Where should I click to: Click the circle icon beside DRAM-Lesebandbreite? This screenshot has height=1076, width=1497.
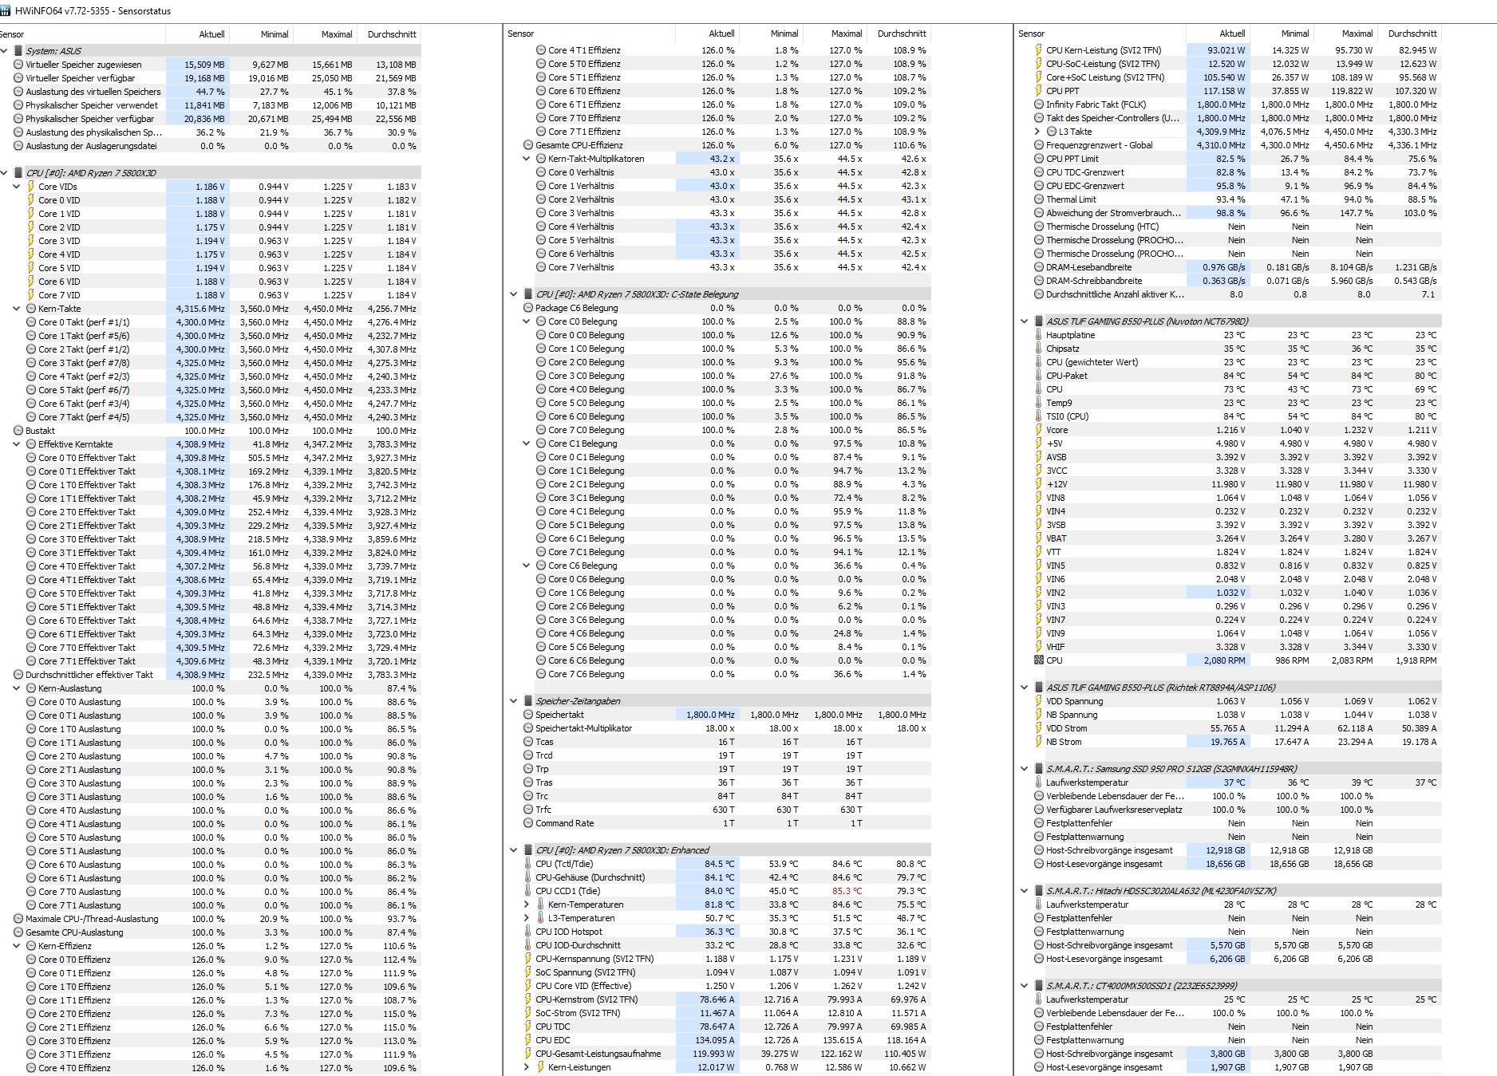pyautogui.click(x=1039, y=267)
